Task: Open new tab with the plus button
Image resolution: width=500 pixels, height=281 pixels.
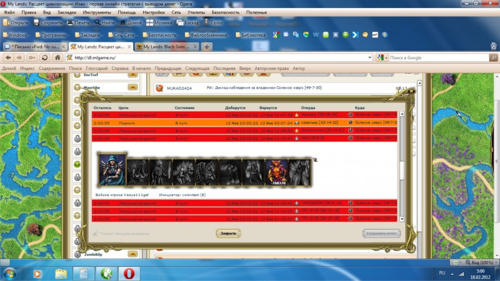Action: click(207, 47)
